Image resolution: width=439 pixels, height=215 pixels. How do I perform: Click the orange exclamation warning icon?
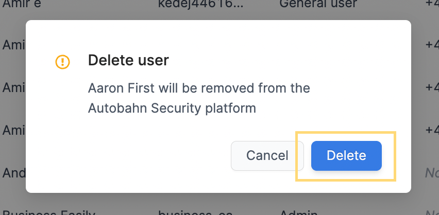point(62,62)
